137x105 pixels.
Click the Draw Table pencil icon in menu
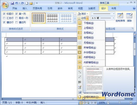coord(80,87)
